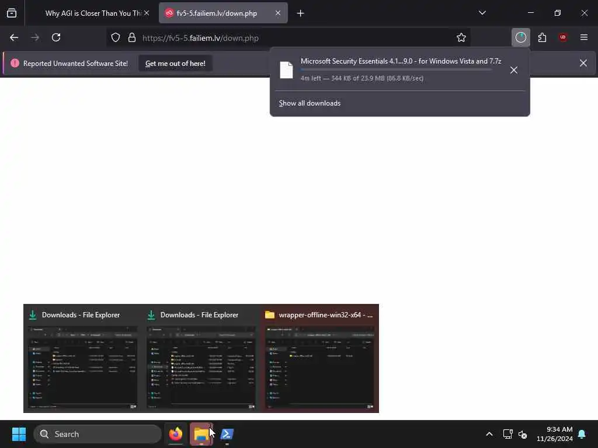The height and width of the screenshot is (448, 598).
Task: Open tracking protection shield icon
Action: 116,38
